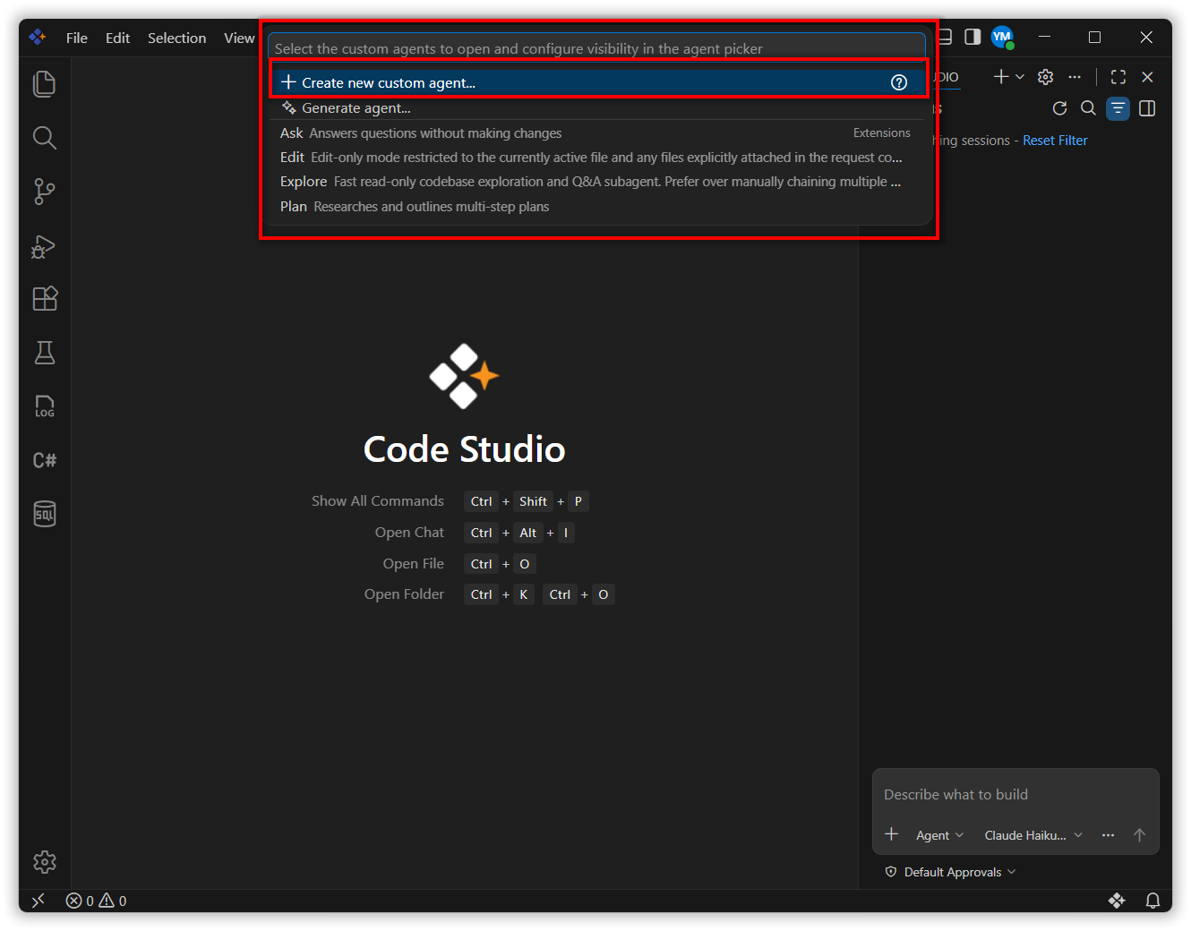1191x931 pixels.
Task: Click the Copilot status icon in the status bar
Action: [1116, 901]
